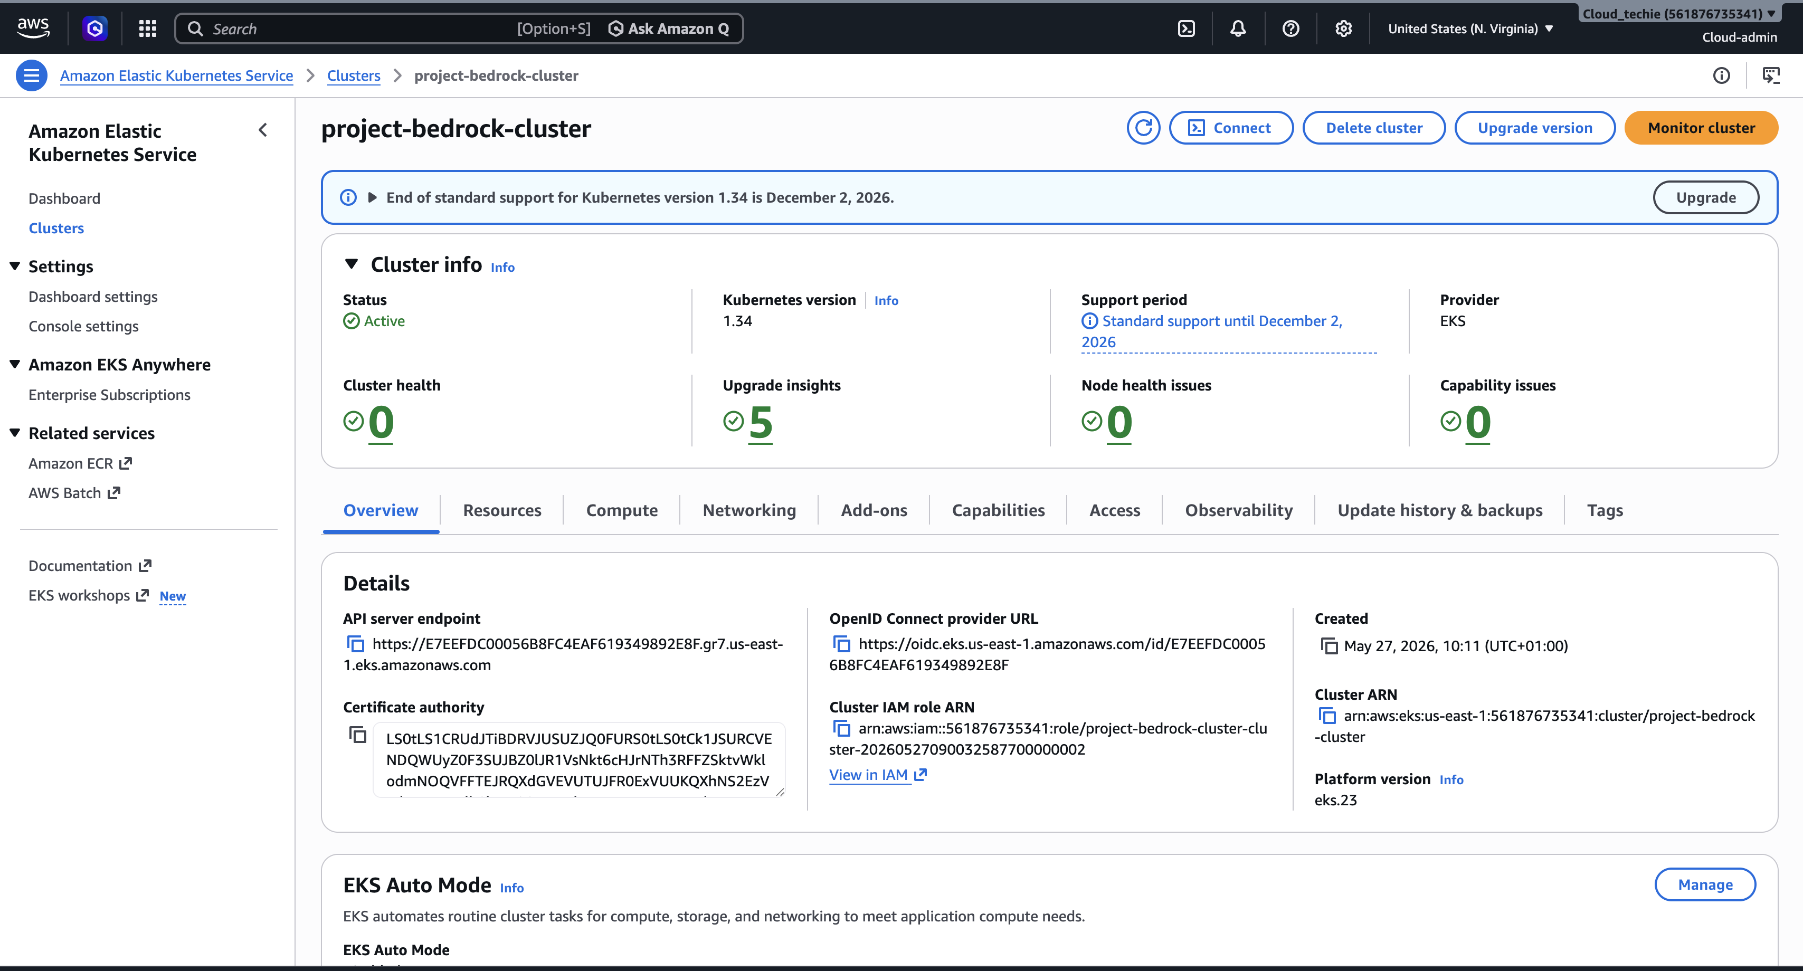Screen dimensions: 1803x971
Task: Open View in IAM link
Action: coord(878,775)
